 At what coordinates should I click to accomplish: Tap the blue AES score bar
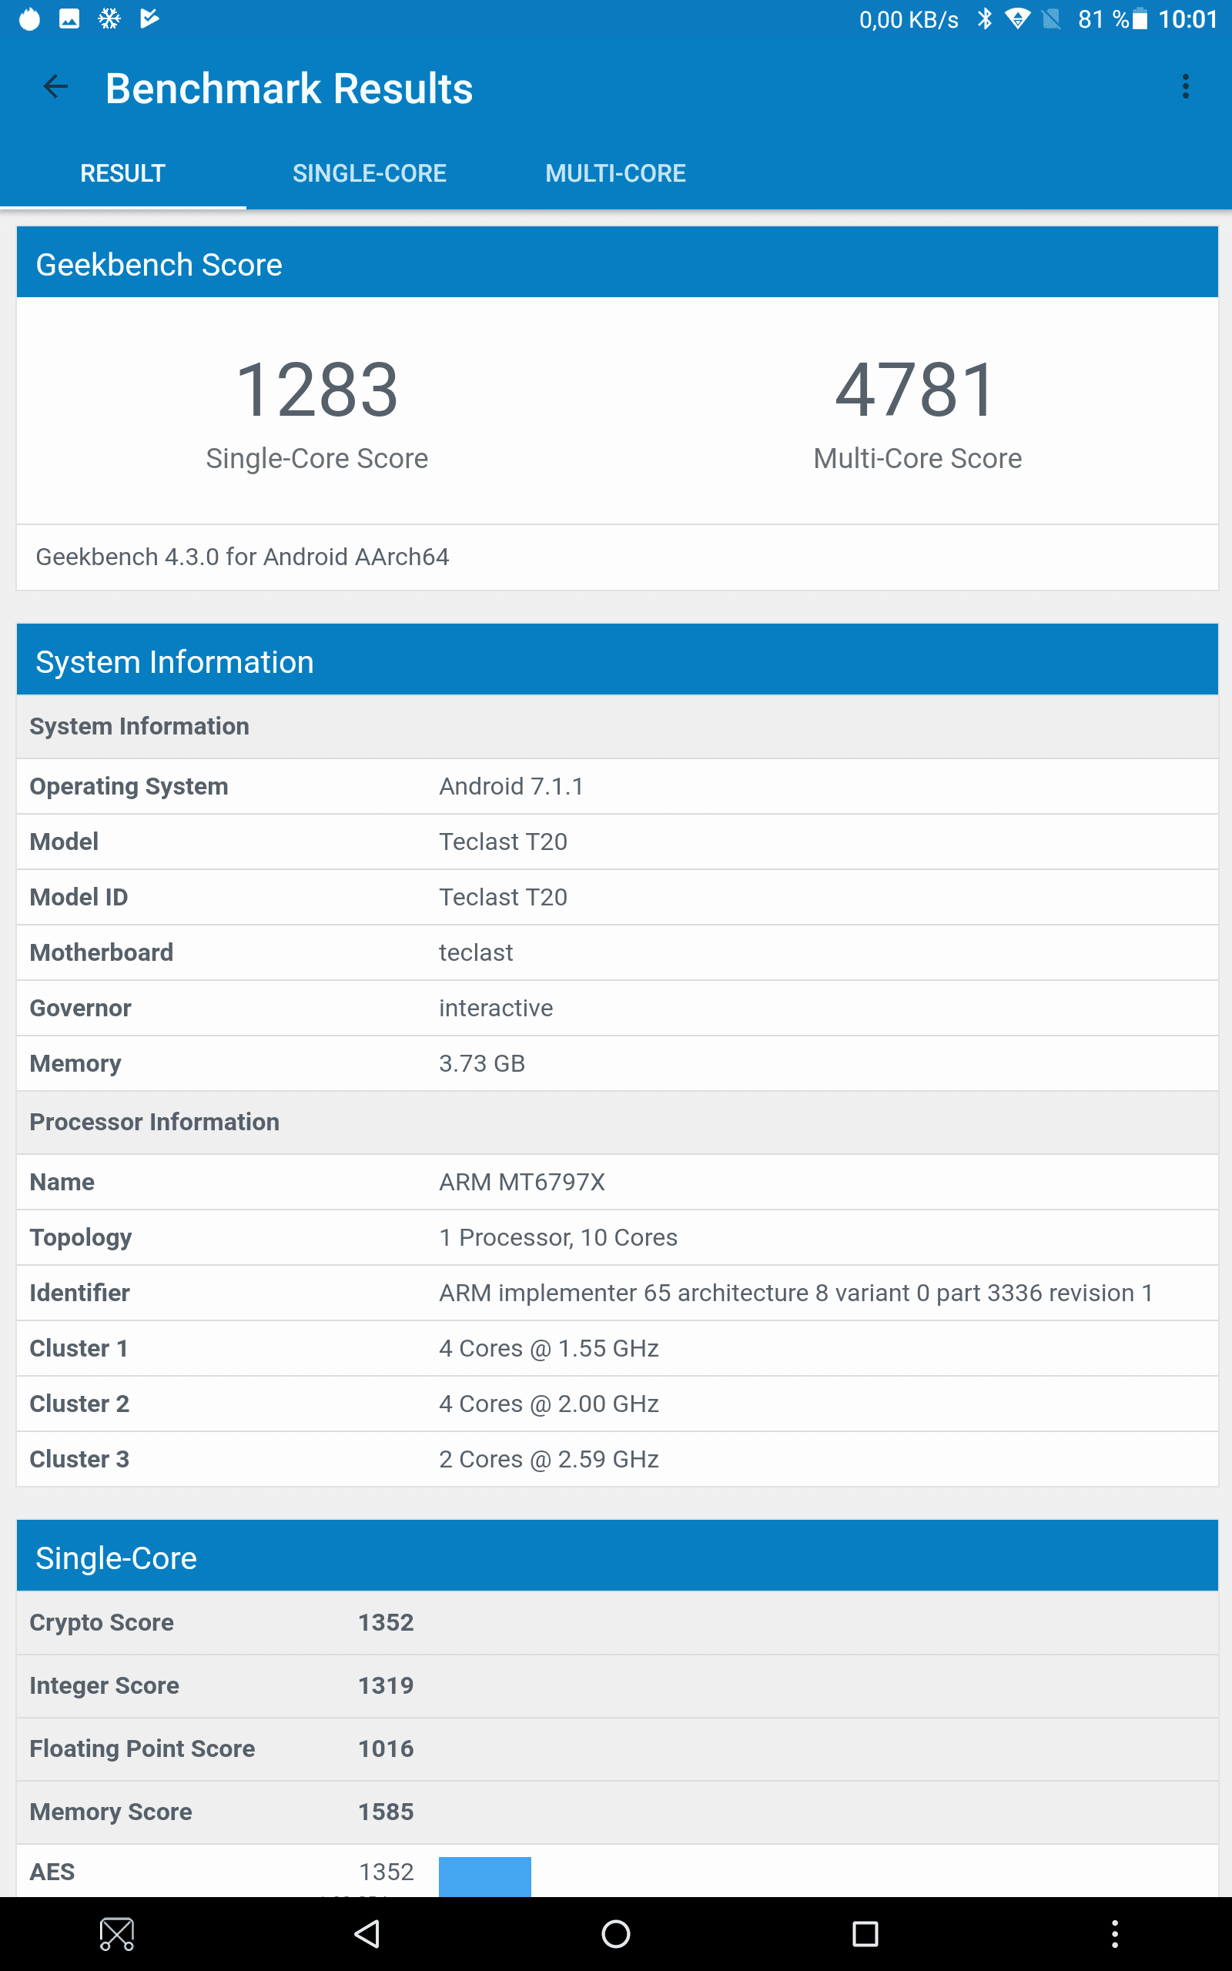pos(485,1876)
